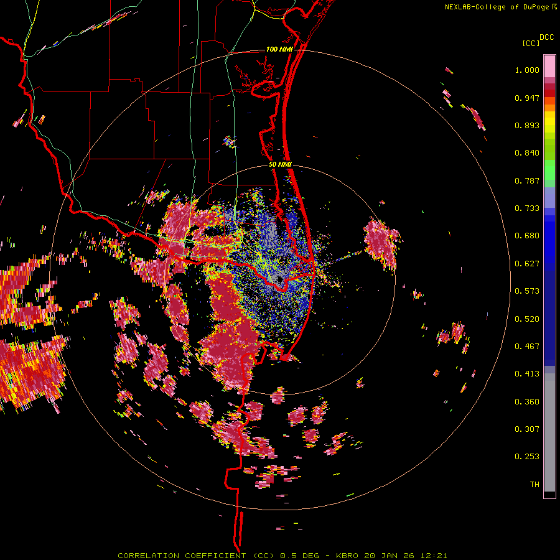Click the 0.893 color scale value
Screen dimensions: 560x560
(527, 125)
